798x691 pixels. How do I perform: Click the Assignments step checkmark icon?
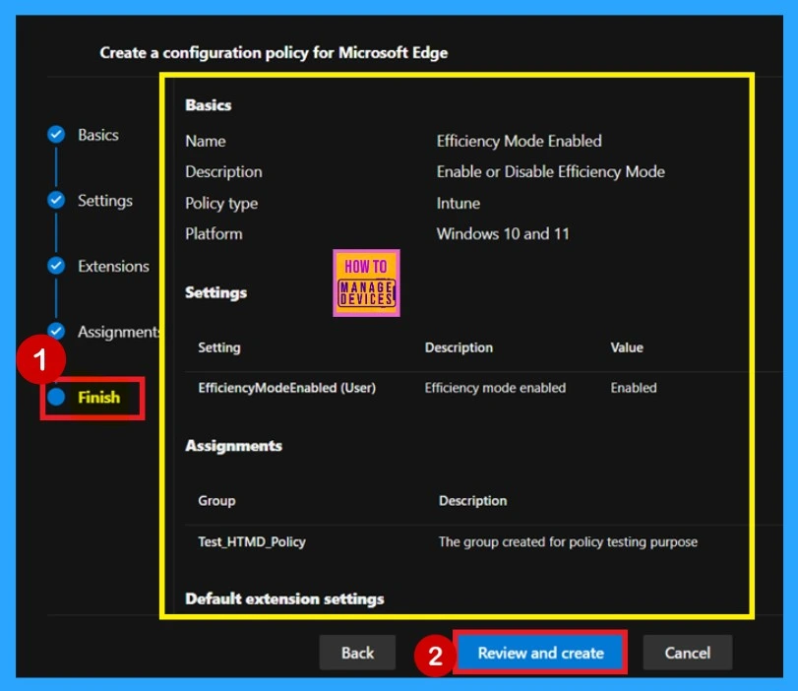click(56, 332)
